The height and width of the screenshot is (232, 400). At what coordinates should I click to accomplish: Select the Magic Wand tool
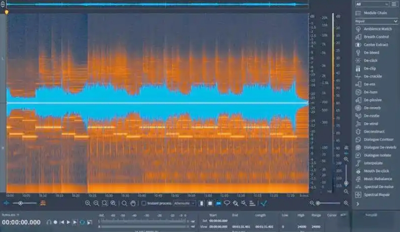pos(244,203)
